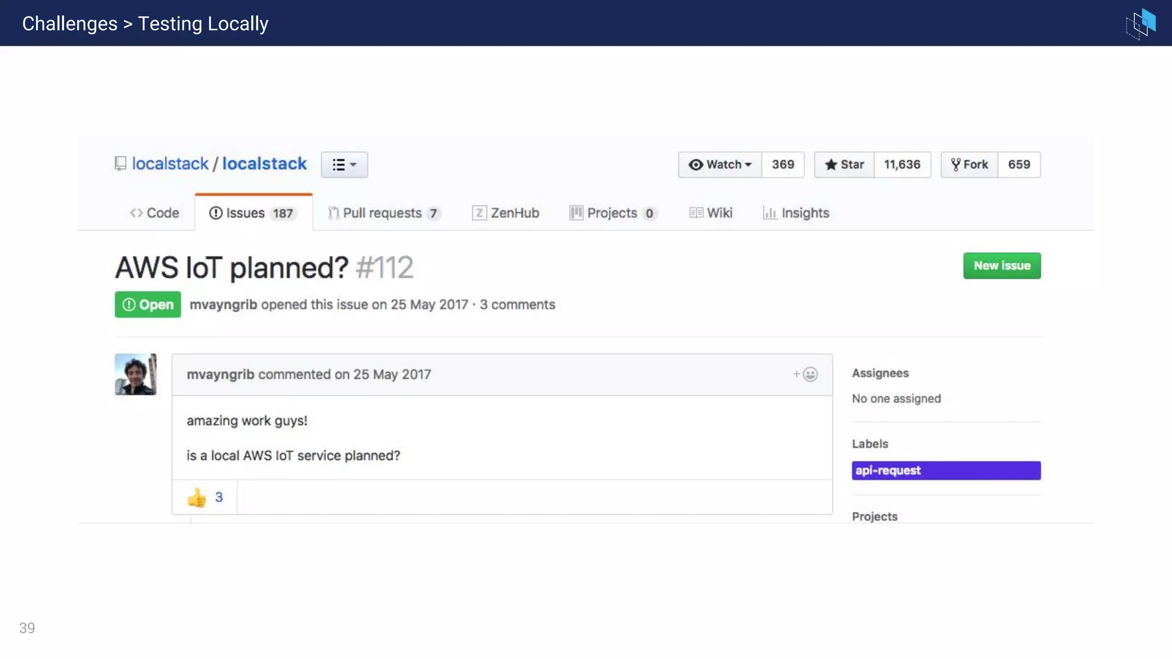Open the localstack organization link
Screen dimensions: 1172x659
pyautogui.click(x=170, y=164)
